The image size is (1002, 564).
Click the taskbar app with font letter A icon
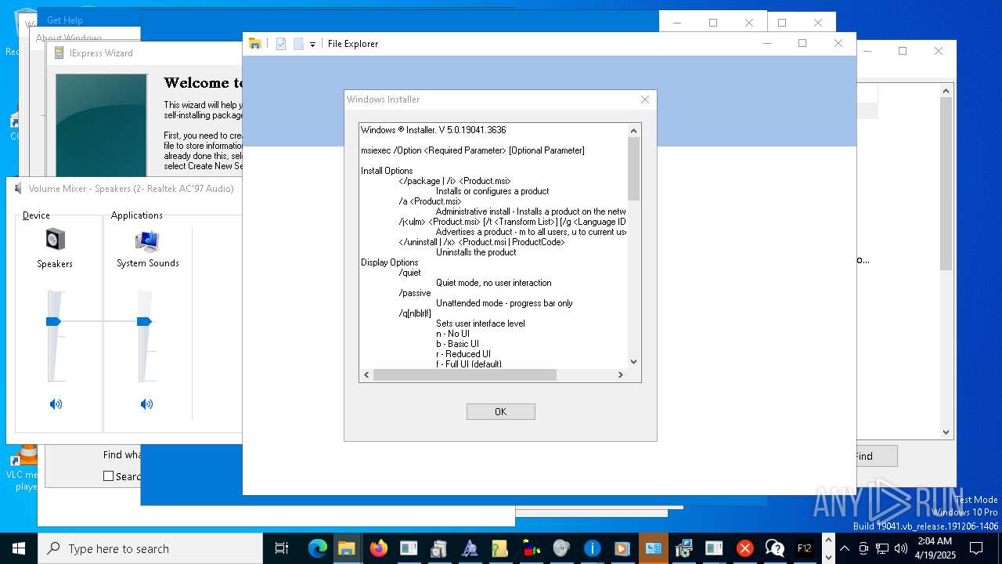[x=470, y=548]
